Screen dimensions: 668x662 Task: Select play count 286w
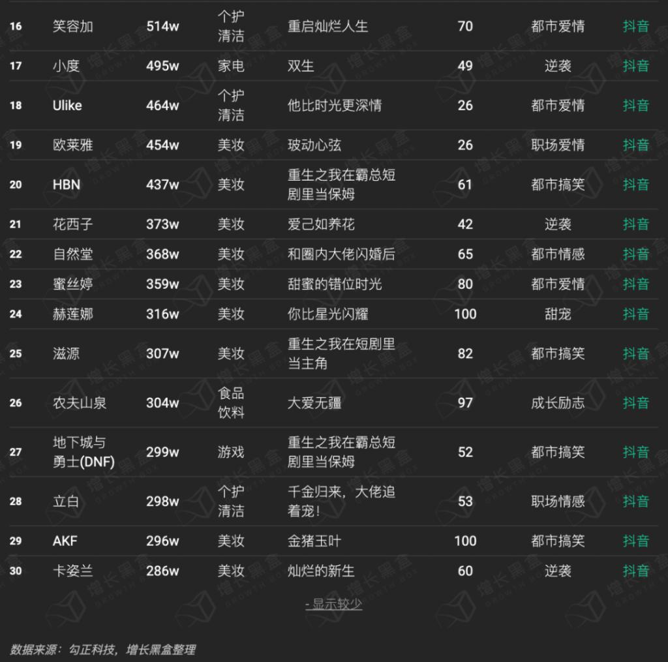pos(162,571)
